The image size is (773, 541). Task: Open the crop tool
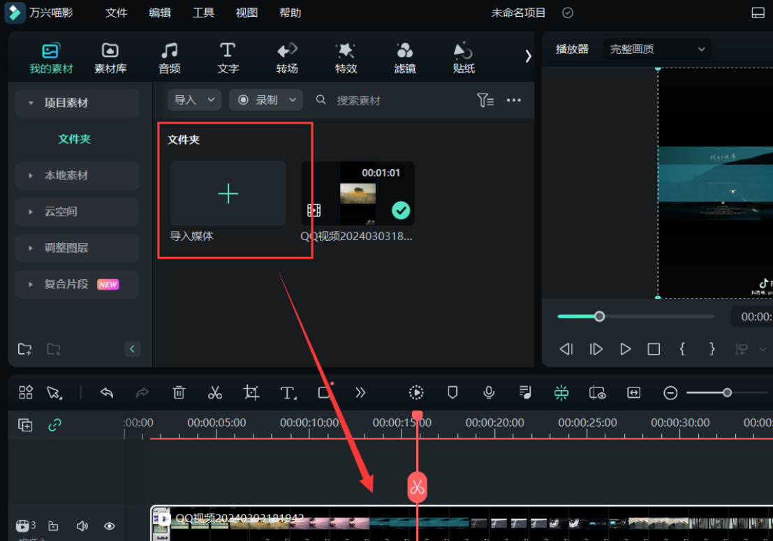click(x=251, y=393)
